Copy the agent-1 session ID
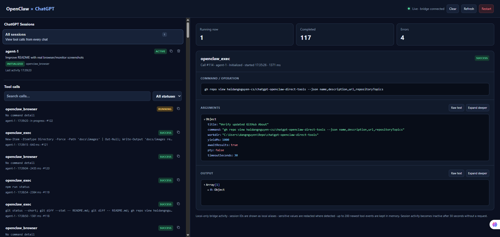 [x=171, y=51]
